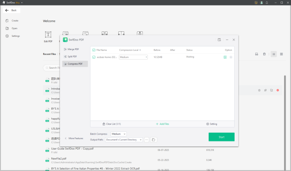Image resolution: width=291 pixels, height=171 pixels.
Task: Click the SwifDoo PDF dialog logo icon
Action: pyautogui.click(x=65, y=40)
